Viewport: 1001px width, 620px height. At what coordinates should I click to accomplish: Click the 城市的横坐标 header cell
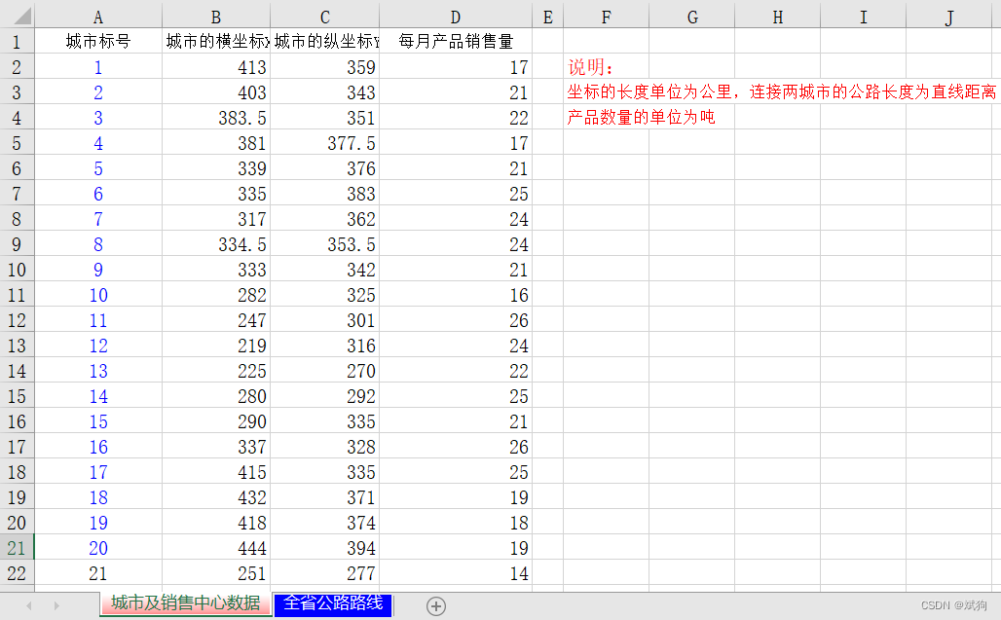216,42
